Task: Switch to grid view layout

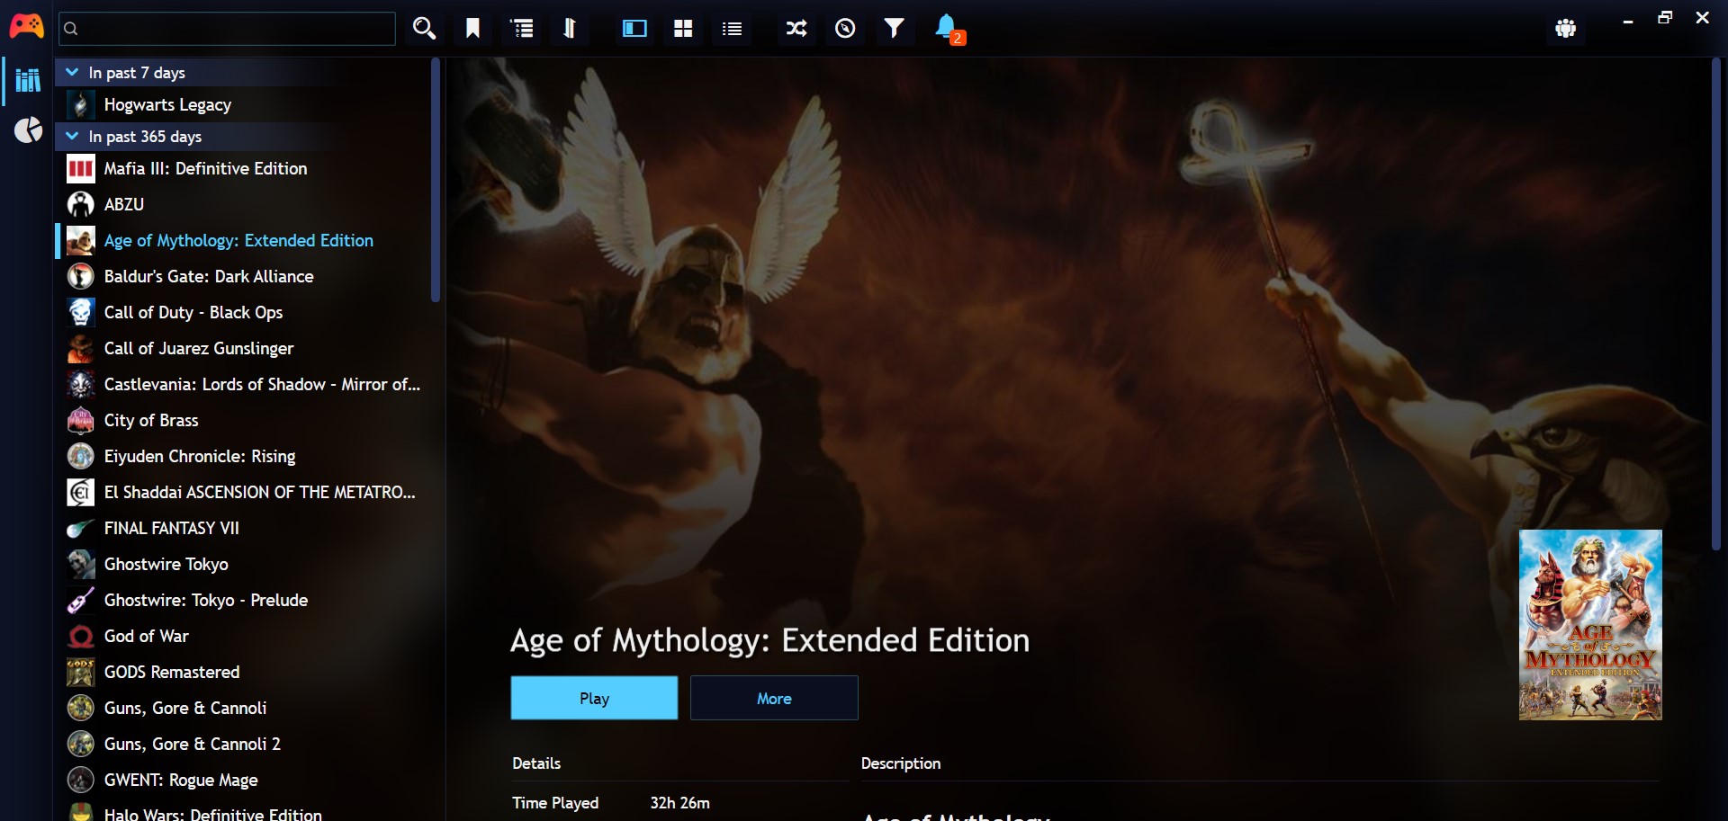Action: [683, 29]
